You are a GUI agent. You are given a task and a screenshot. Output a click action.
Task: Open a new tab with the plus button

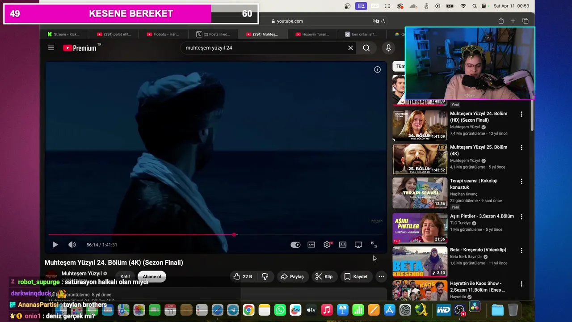click(513, 21)
